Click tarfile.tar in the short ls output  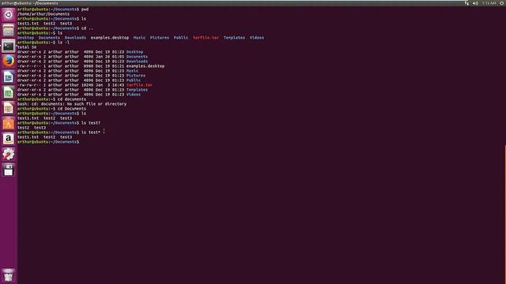coord(206,38)
